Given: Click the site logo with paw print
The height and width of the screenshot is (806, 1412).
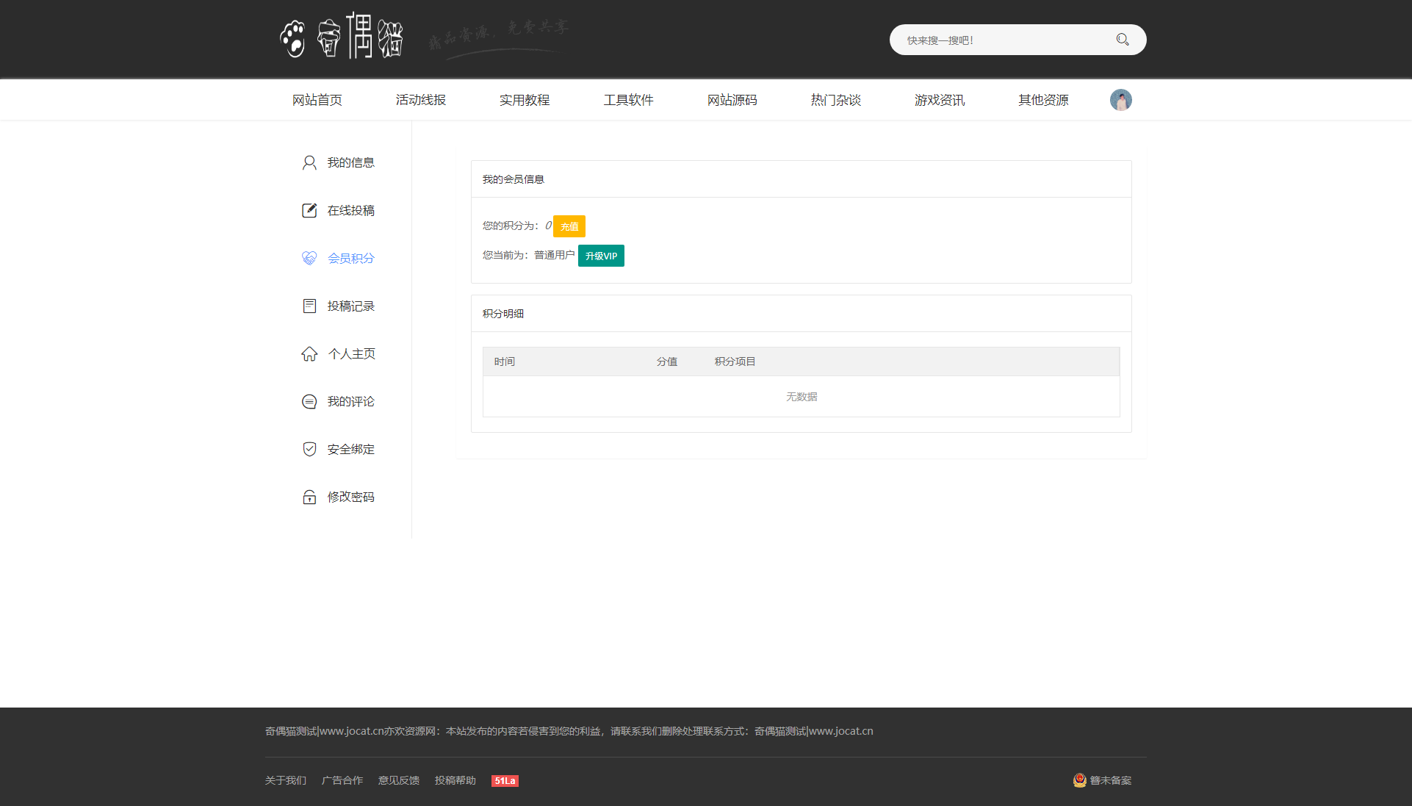Looking at the screenshot, I should point(342,37).
